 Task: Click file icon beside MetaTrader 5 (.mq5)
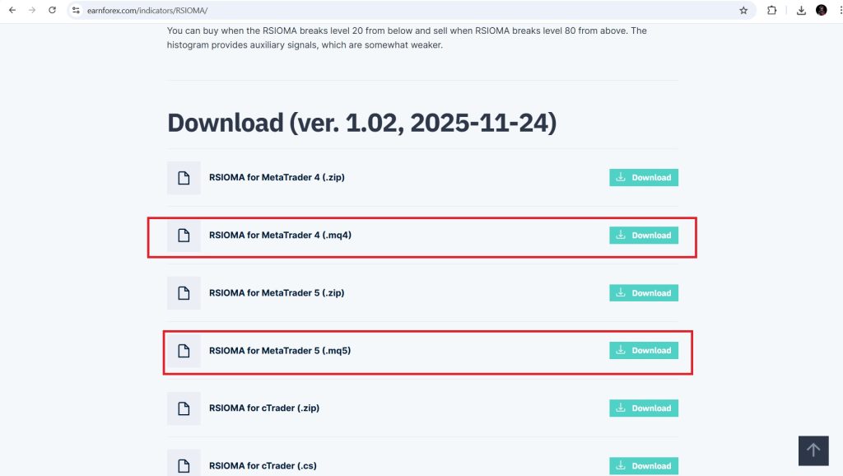point(184,351)
